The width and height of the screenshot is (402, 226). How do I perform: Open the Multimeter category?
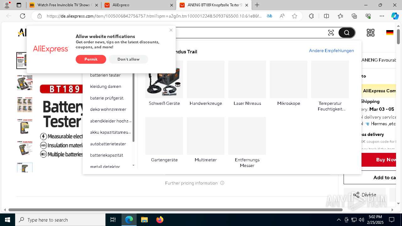206,140
